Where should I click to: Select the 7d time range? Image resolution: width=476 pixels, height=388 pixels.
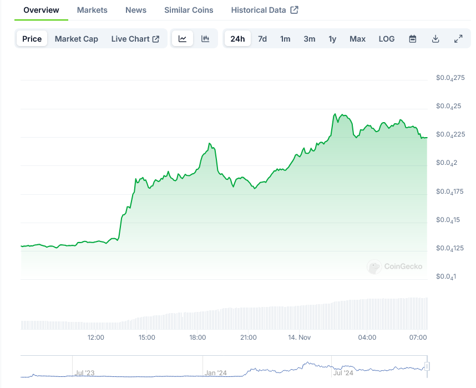tap(262, 39)
